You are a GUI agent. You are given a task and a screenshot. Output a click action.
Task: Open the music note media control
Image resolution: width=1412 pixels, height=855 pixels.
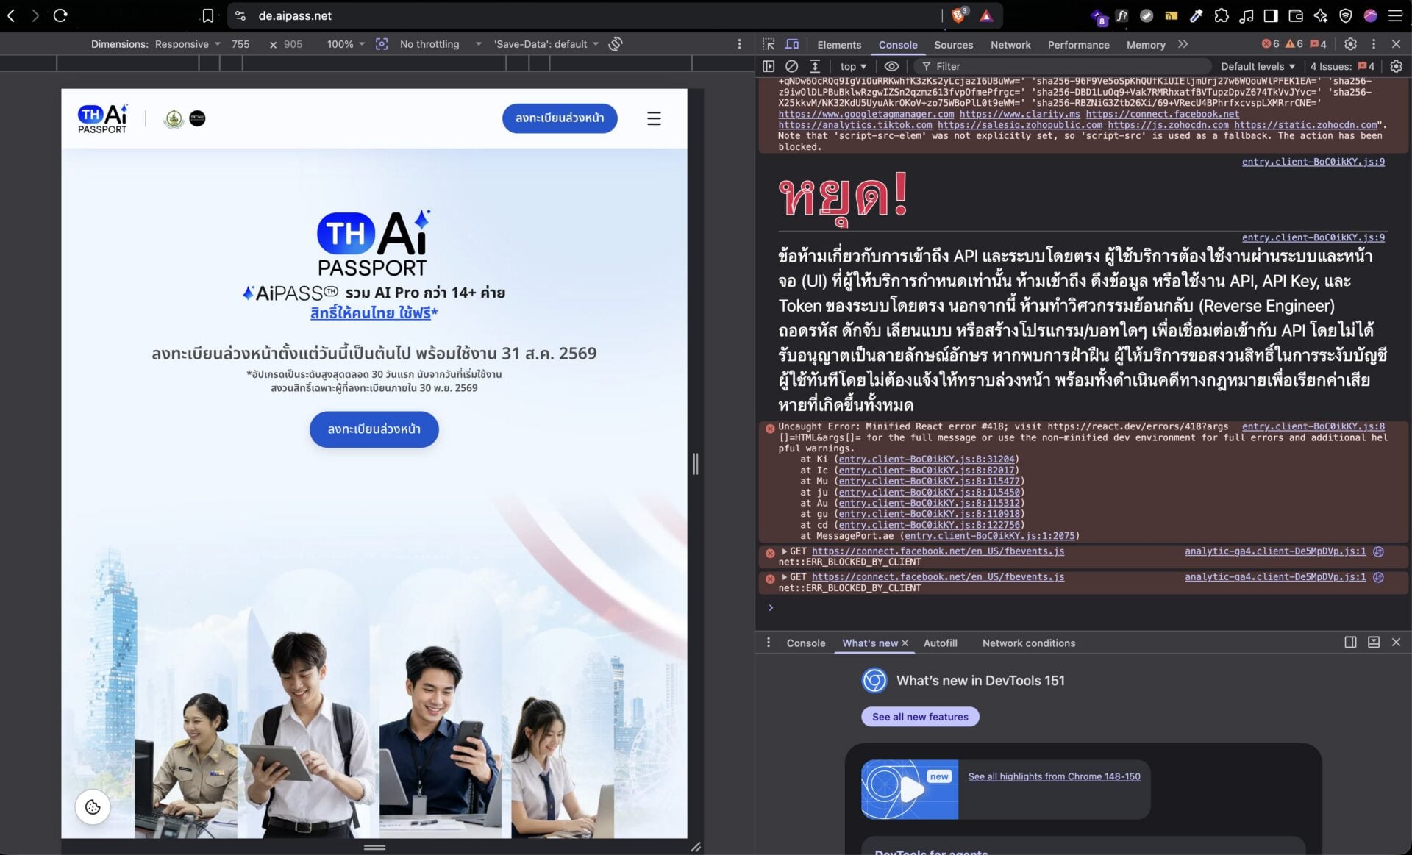(x=1247, y=15)
